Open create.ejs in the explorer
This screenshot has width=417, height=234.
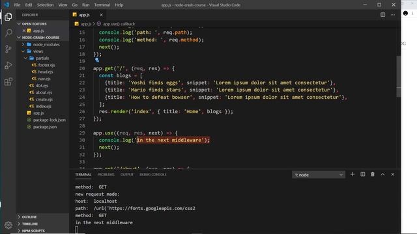44,99
